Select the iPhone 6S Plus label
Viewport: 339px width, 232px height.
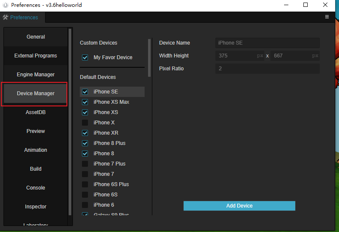[111, 184]
